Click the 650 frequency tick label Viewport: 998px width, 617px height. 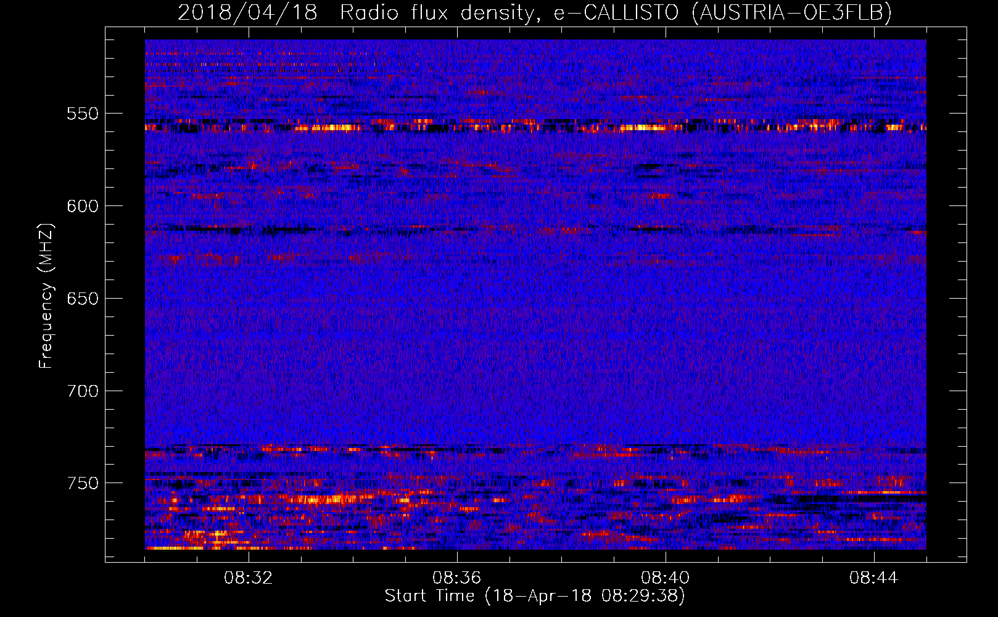(x=83, y=299)
